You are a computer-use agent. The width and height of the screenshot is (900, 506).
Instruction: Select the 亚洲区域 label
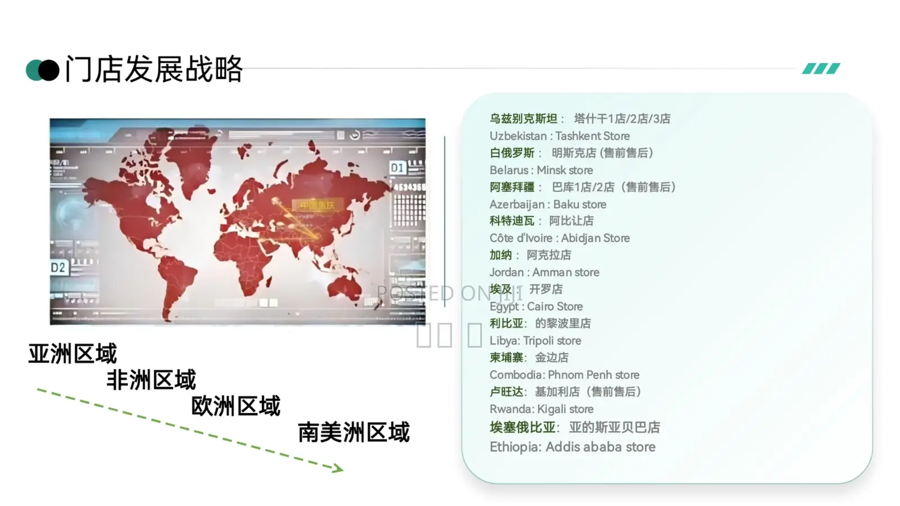73,354
